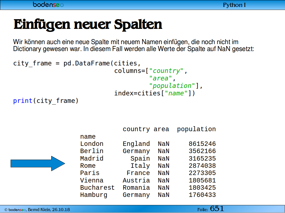Click the "Romania" country cell
The width and height of the screenshot is (285, 213).
coord(136,188)
